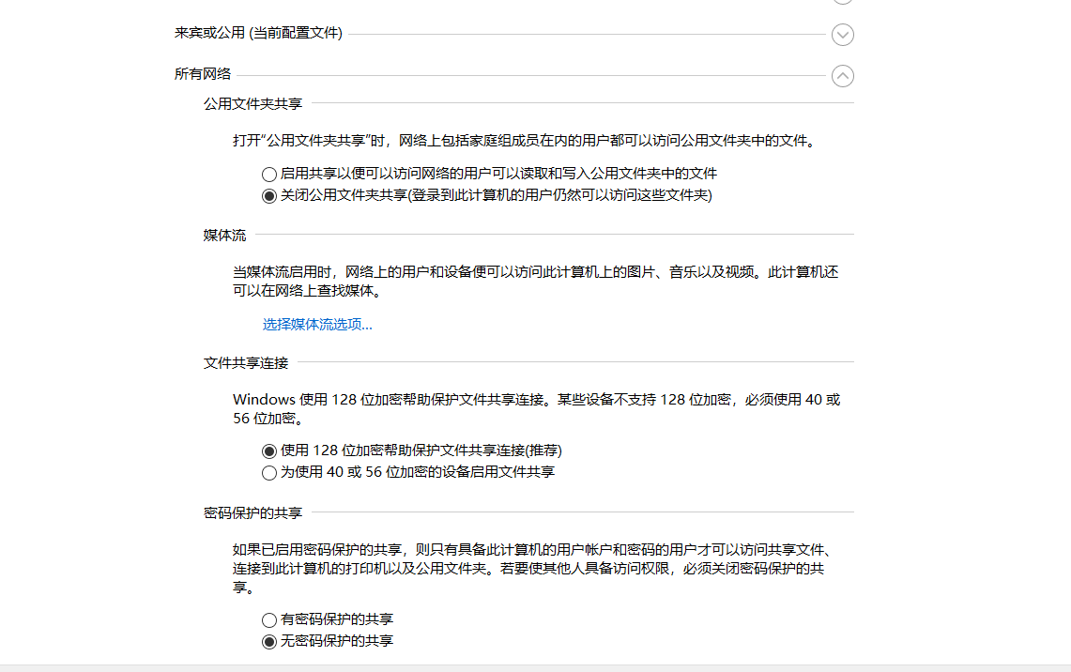Choose 使用 128 位加密 recommended option
This screenshot has width=1071, height=672.
[269, 451]
